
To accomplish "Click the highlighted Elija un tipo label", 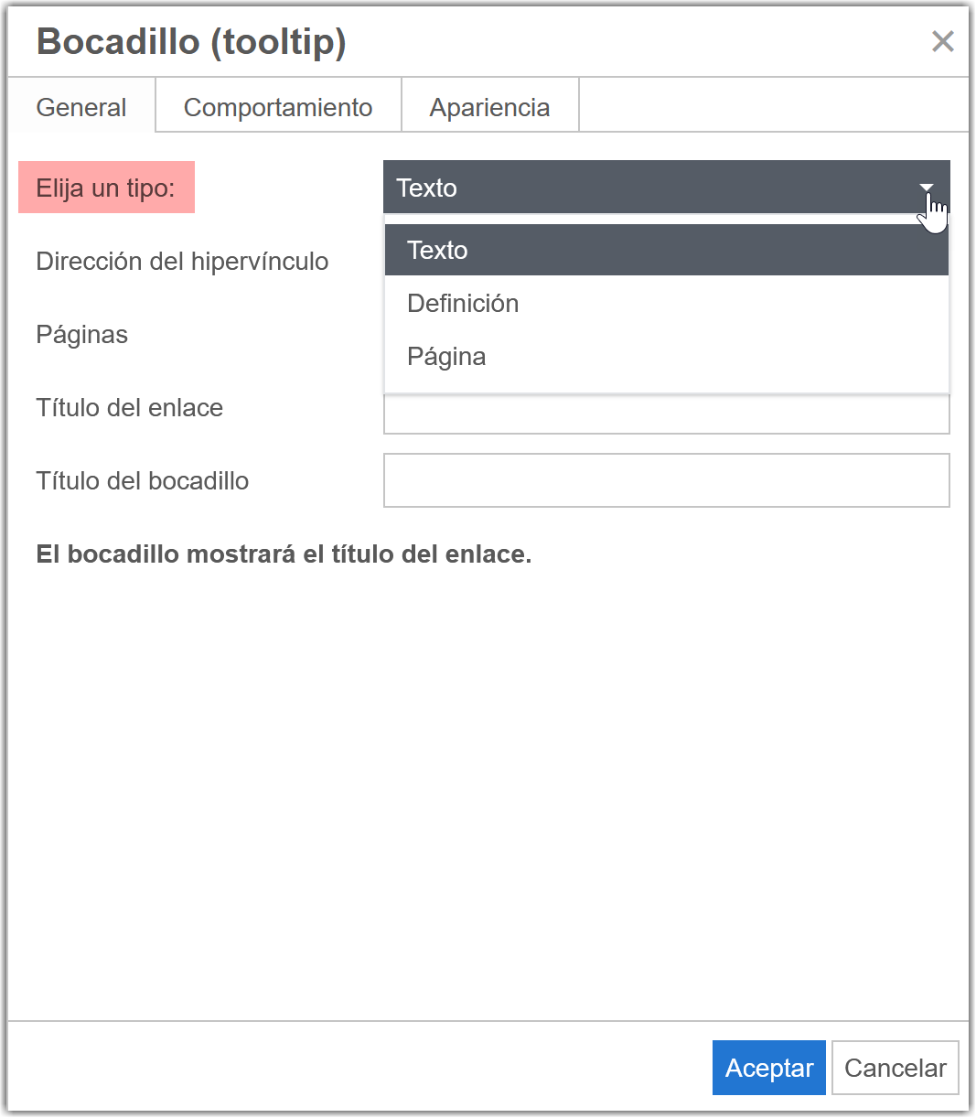I will [x=106, y=188].
